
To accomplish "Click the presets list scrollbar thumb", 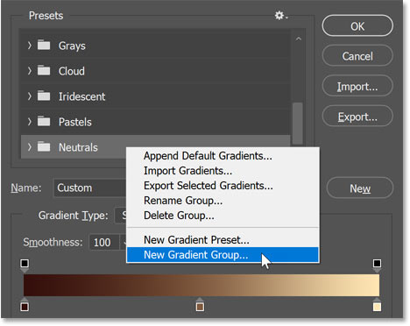I will pos(298,123).
